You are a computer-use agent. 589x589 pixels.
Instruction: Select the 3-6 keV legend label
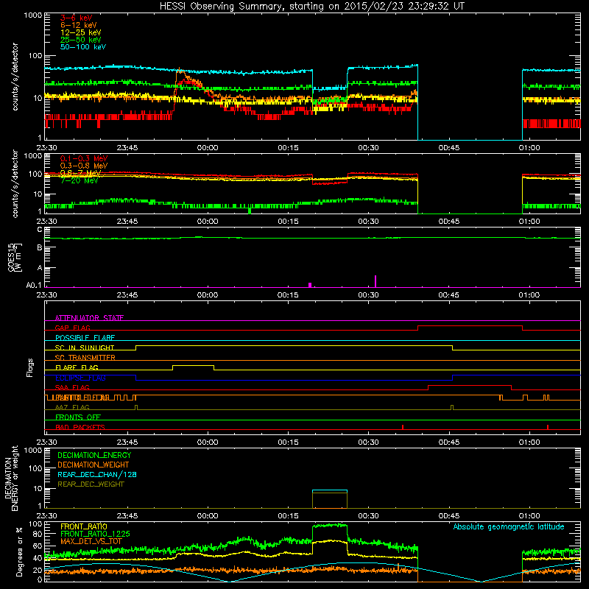[x=77, y=18]
